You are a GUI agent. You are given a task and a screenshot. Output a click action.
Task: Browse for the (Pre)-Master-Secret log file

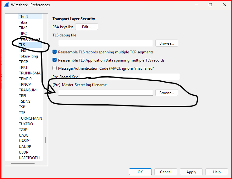coord(167,93)
